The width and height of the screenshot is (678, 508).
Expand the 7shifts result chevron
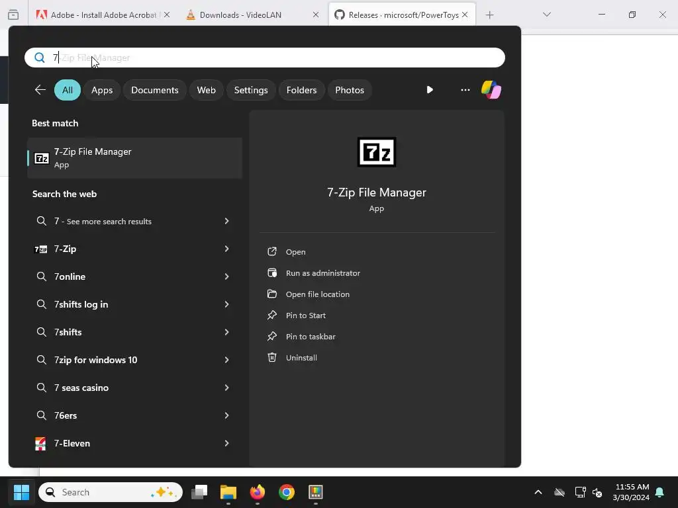click(x=226, y=332)
